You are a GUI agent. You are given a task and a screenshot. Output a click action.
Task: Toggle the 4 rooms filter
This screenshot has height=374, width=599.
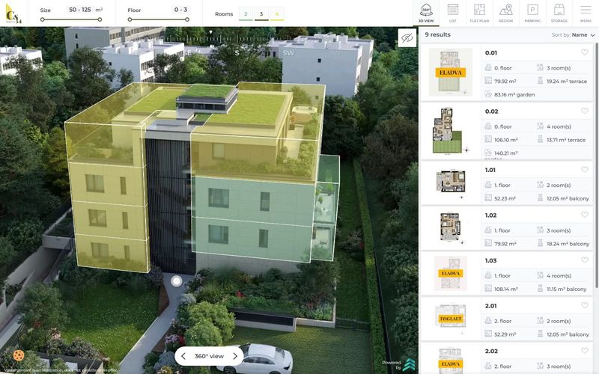tap(277, 14)
